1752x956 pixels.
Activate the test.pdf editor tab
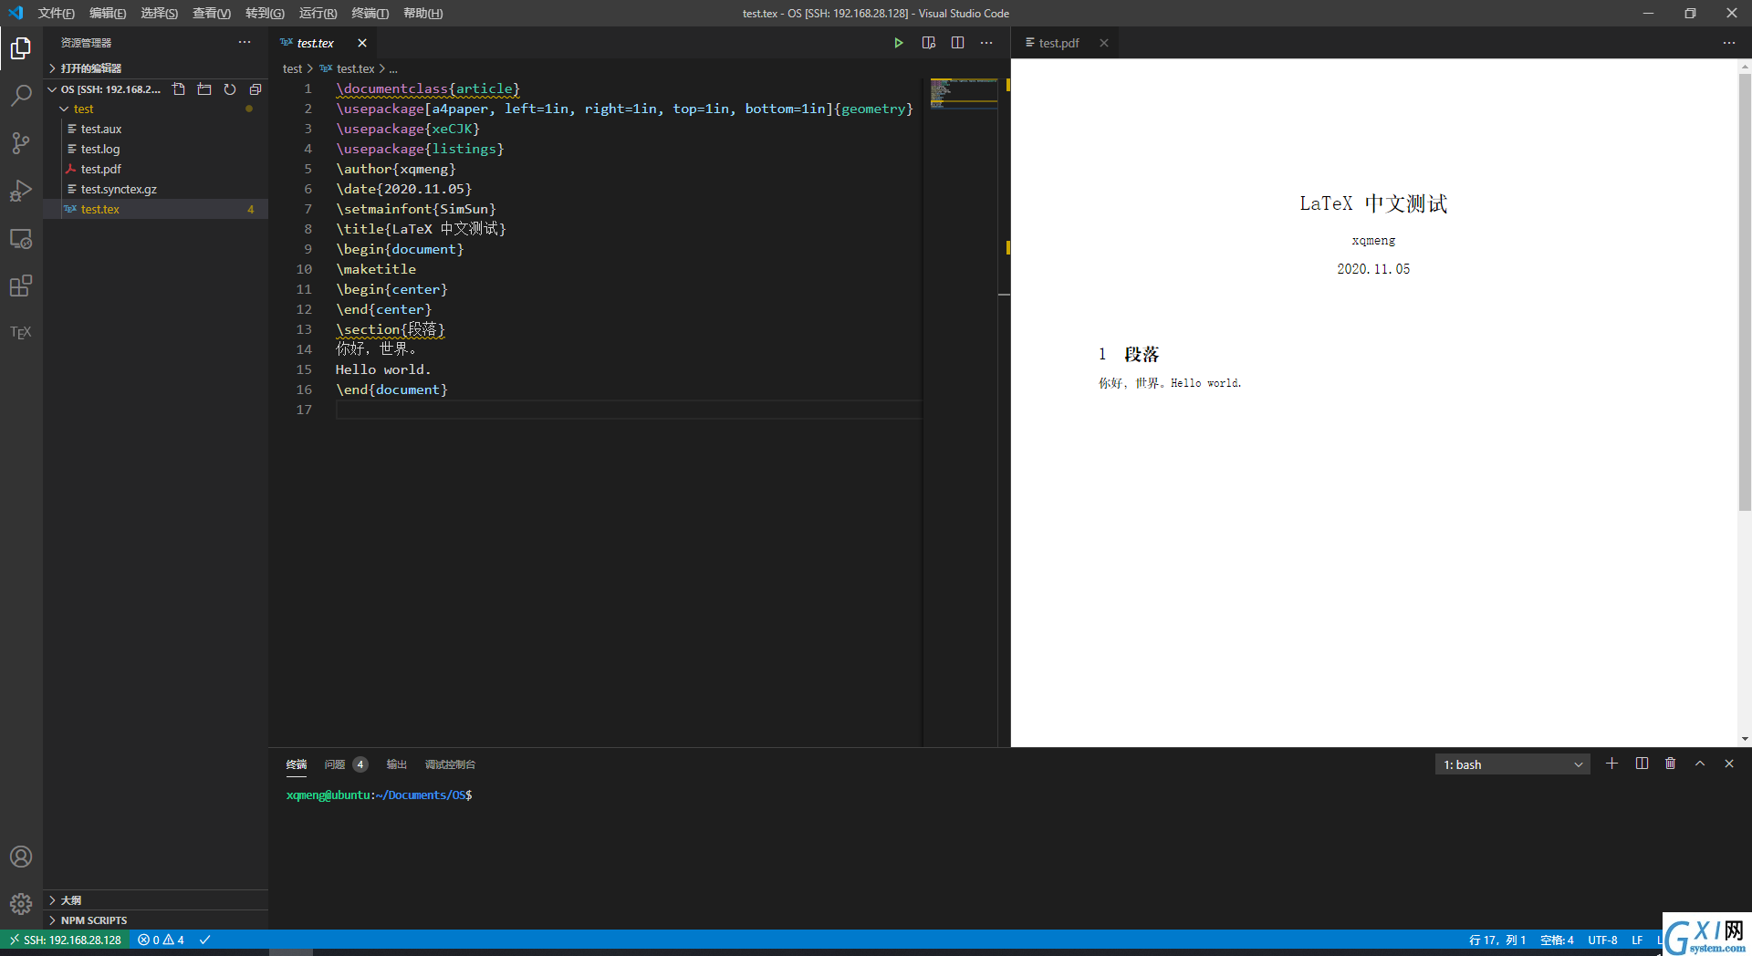pyautogui.click(x=1058, y=43)
